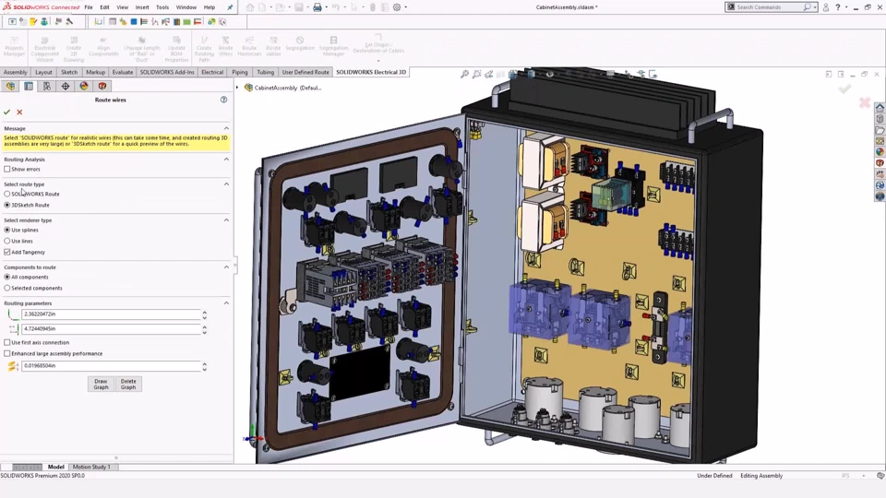Accept route wires with green checkmark
Screen dimensions: 886x498
coord(6,112)
